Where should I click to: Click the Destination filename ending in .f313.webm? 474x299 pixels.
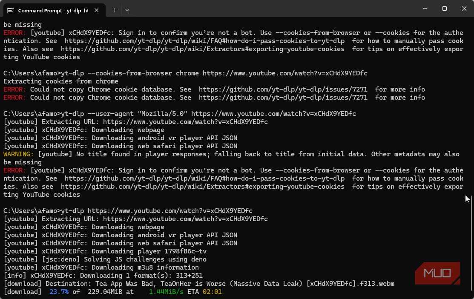click(x=245, y=284)
